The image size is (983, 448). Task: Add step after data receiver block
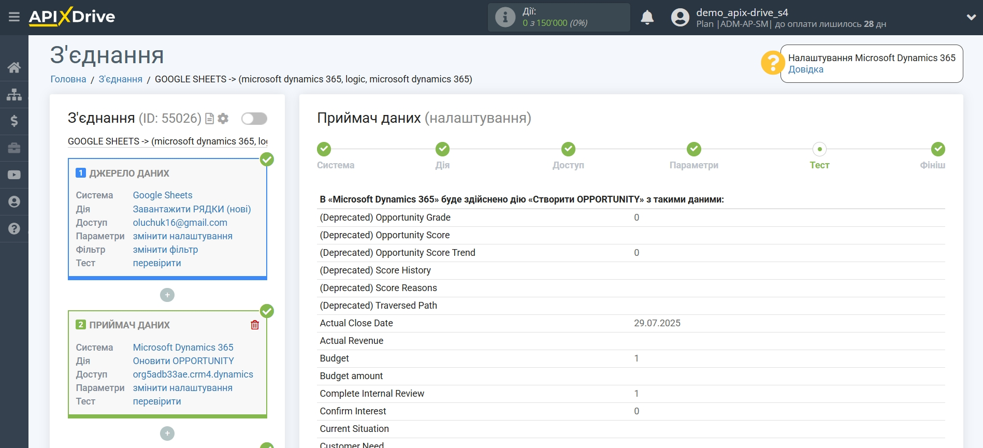(167, 433)
